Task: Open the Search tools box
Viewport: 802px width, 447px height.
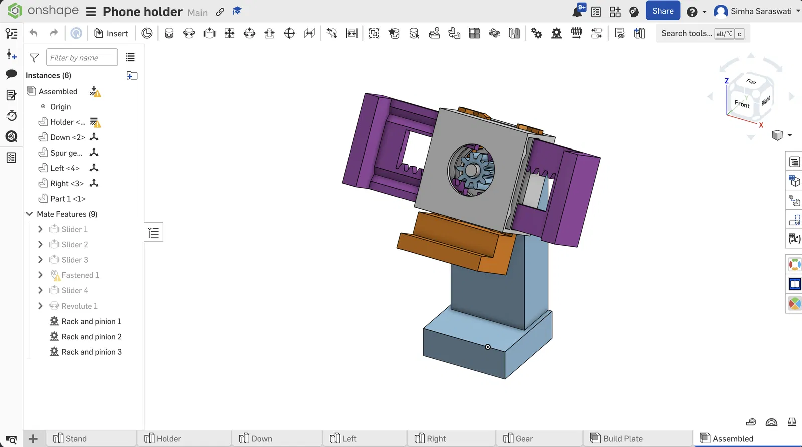Action: 703,33
